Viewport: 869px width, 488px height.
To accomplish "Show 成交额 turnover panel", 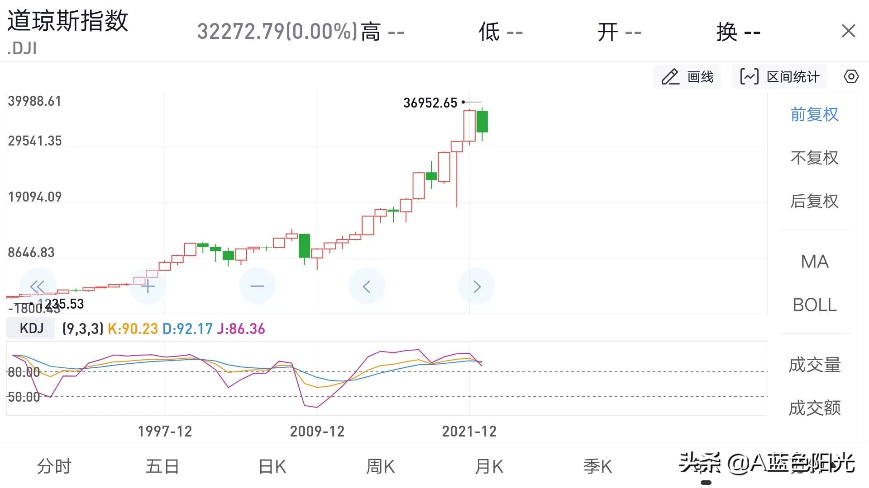I will click(814, 407).
